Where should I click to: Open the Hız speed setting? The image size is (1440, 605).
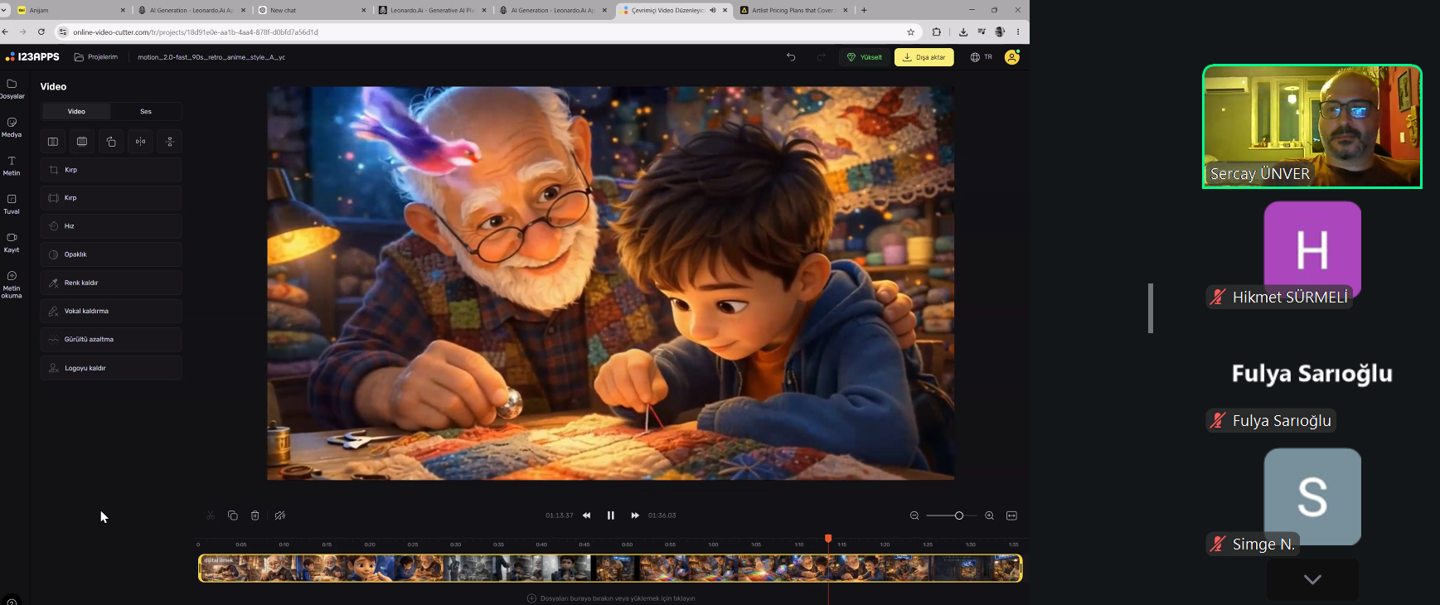(x=111, y=226)
